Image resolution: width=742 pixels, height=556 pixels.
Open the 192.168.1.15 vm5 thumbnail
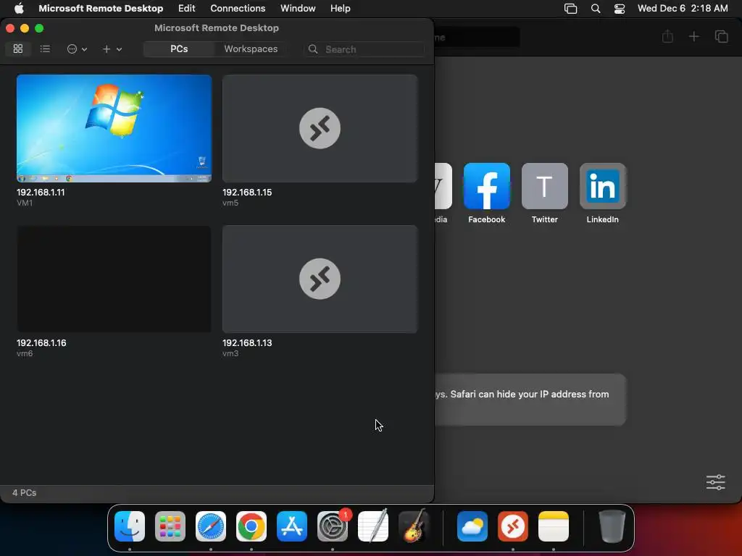(x=320, y=128)
